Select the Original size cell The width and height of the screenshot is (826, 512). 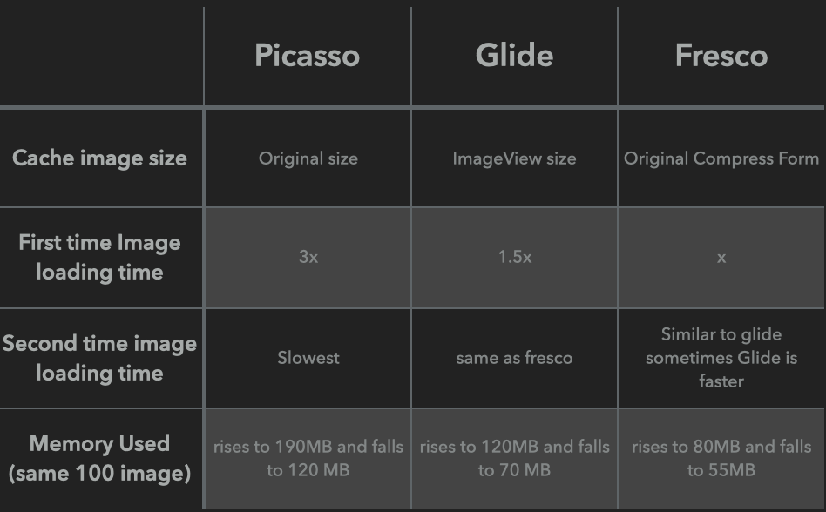pyautogui.click(x=308, y=158)
